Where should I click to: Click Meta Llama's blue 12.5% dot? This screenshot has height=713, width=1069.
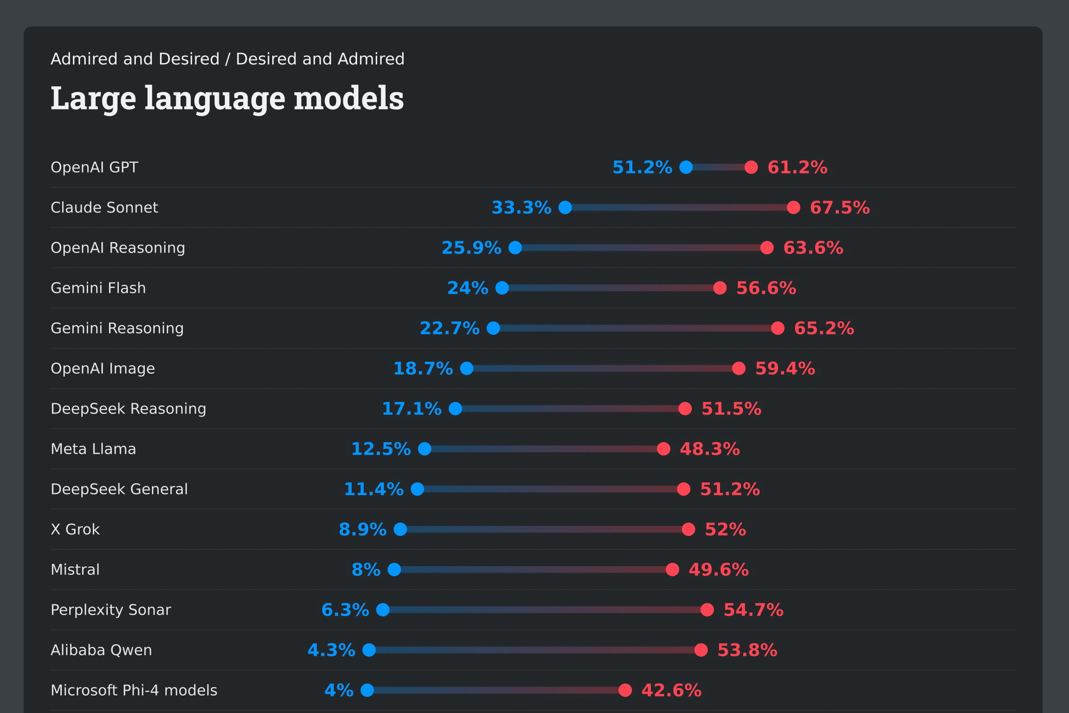[x=425, y=449]
